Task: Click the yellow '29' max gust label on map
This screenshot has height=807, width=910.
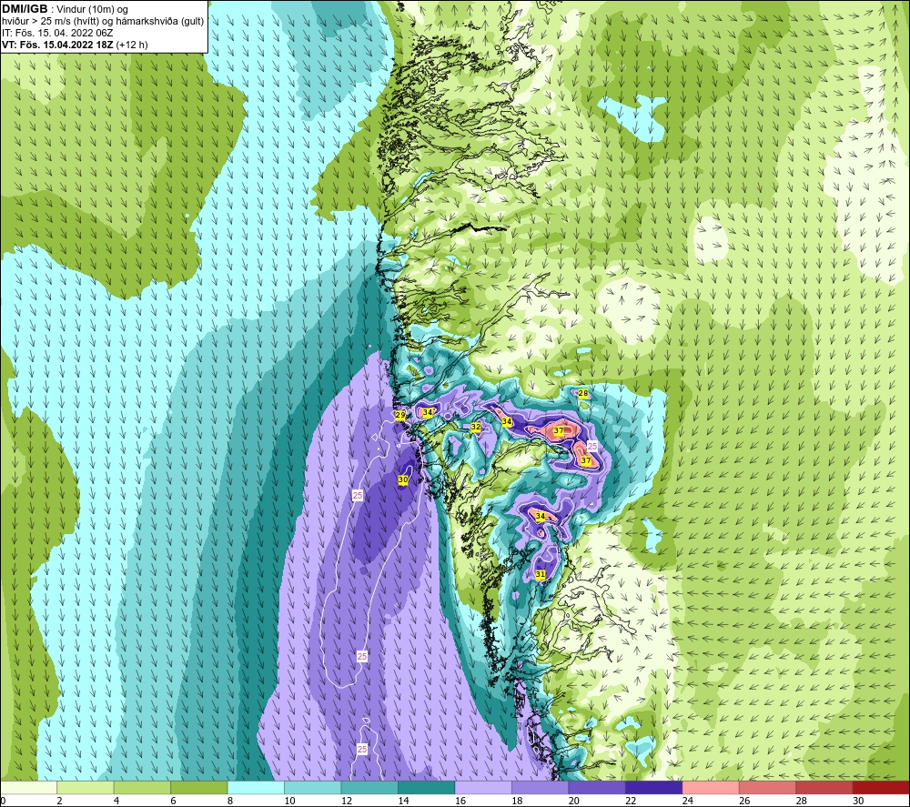Action: (399, 415)
